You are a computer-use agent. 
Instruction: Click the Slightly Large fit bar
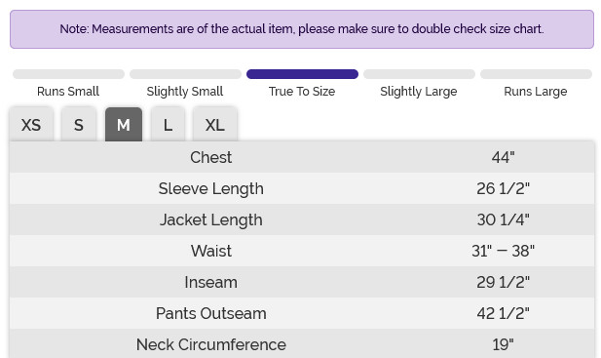419,74
